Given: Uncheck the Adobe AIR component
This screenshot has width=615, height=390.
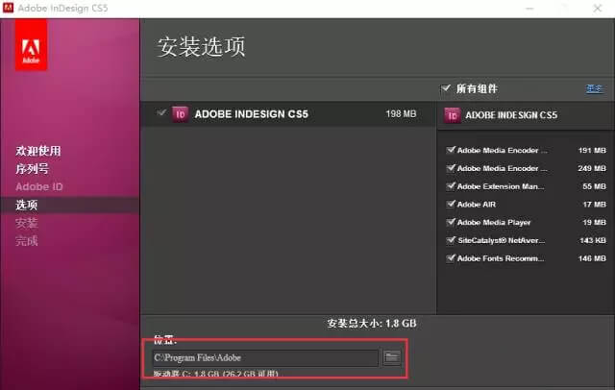Looking at the screenshot, I should click(451, 204).
